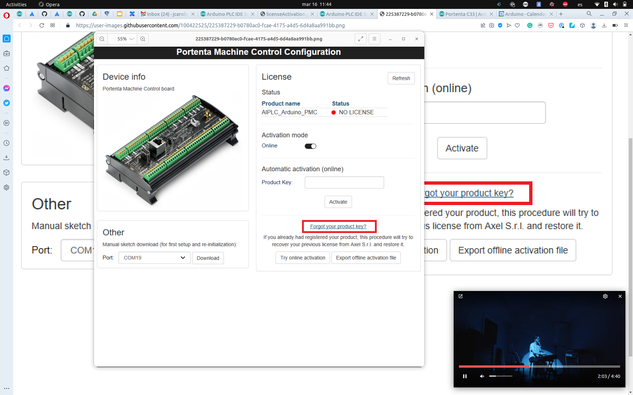Click Download button next to COM19
This screenshot has width=633, height=395.
tap(208, 258)
